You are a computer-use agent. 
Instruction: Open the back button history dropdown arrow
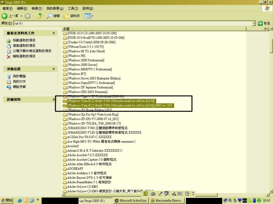21,16
